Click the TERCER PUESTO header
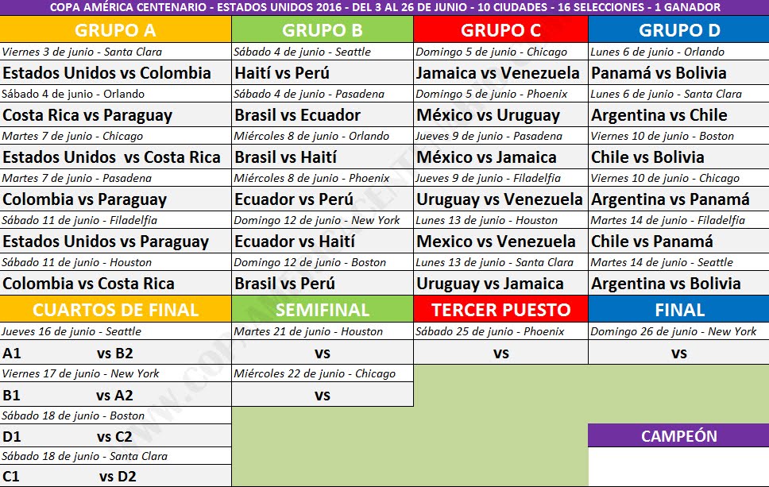The height and width of the screenshot is (487, 769). tap(500, 310)
